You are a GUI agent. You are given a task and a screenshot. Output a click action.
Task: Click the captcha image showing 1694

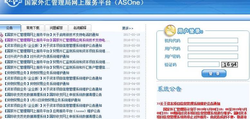[x=229, y=65]
